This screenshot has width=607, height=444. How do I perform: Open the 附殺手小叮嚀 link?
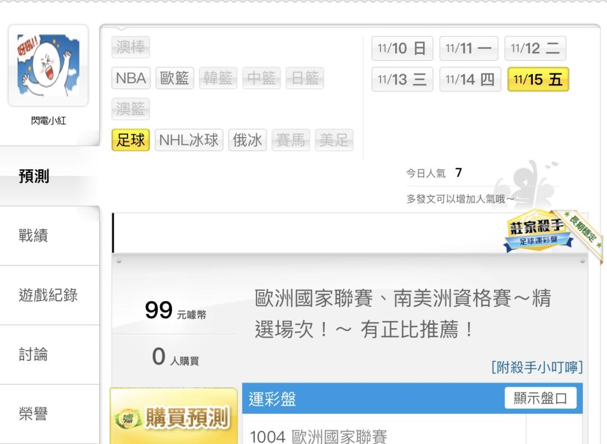coord(537,368)
